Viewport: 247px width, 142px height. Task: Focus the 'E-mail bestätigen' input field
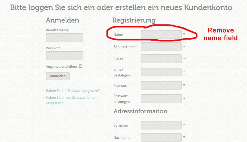[x=161, y=72]
